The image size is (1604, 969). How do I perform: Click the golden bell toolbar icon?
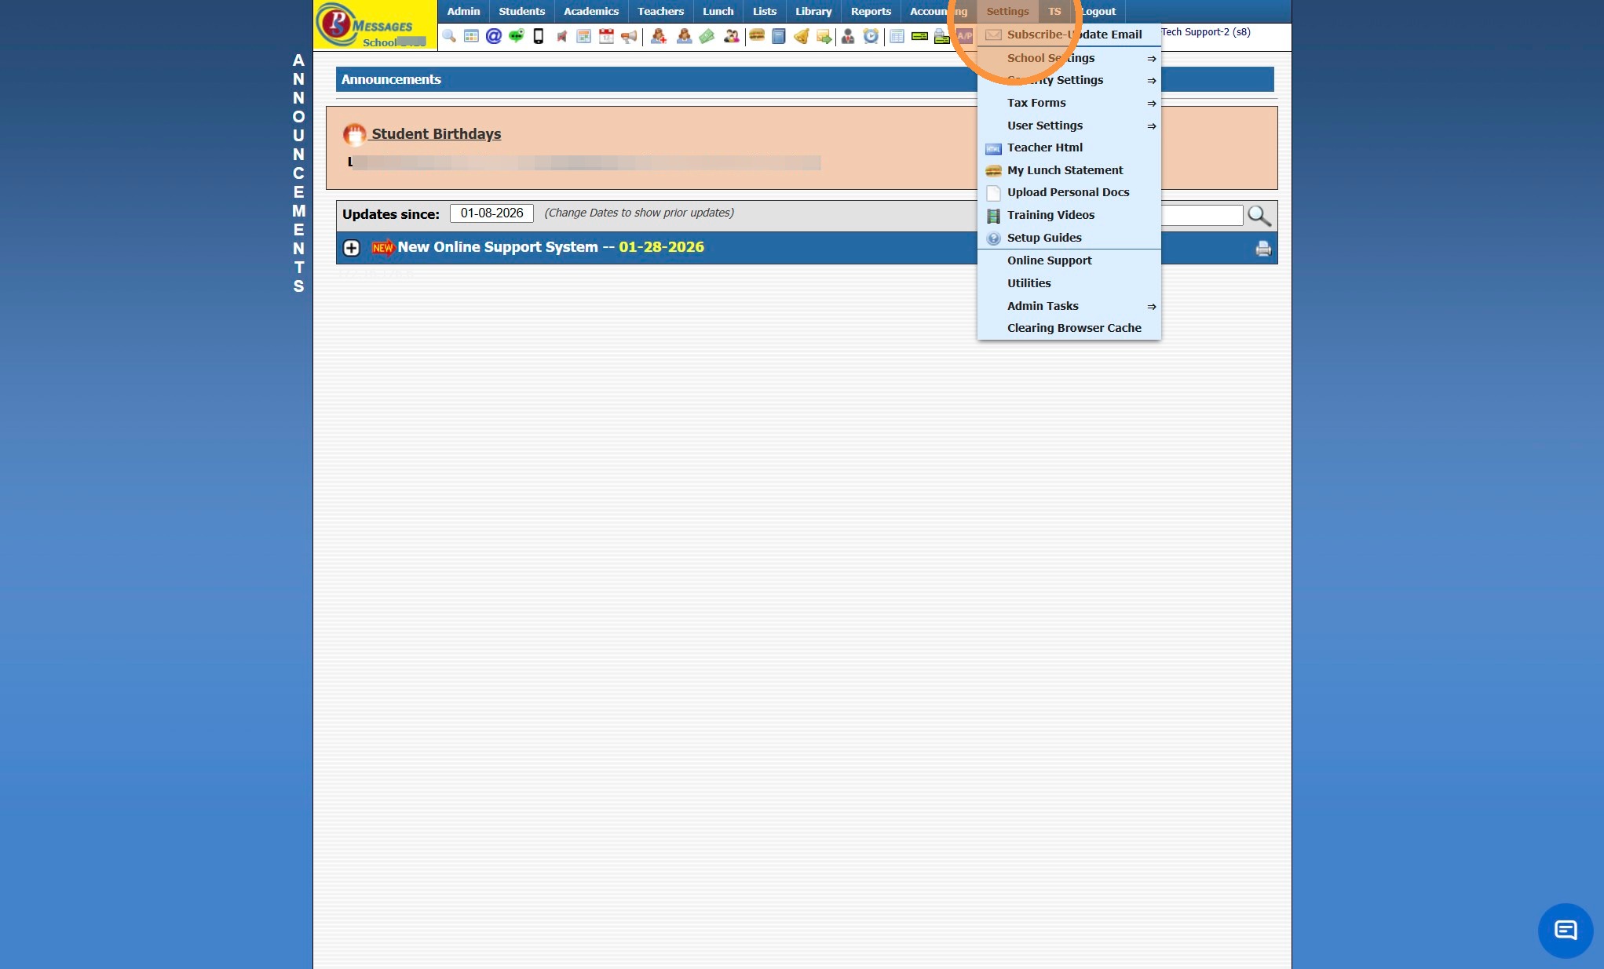(x=802, y=36)
